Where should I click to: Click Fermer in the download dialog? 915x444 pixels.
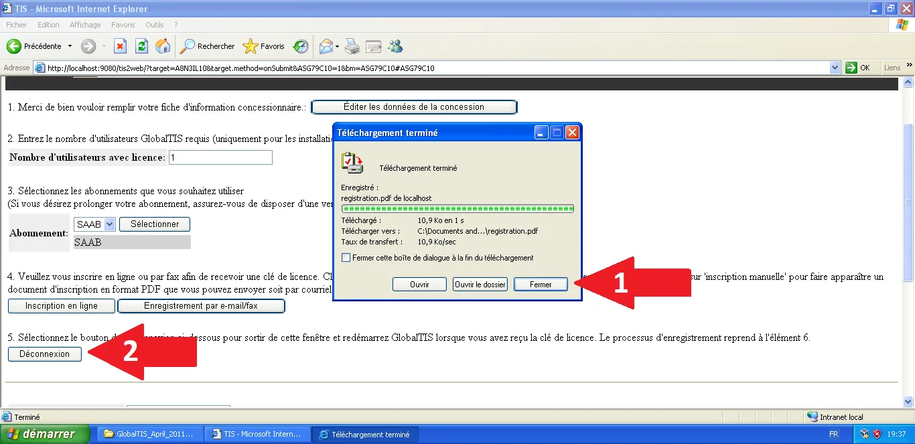[541, 285]
